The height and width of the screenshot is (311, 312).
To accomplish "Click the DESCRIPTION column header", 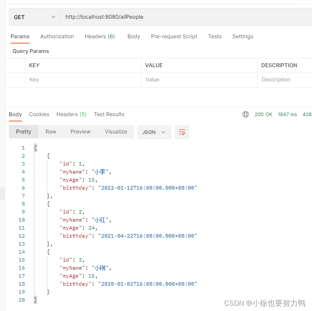I will [279, 65].
